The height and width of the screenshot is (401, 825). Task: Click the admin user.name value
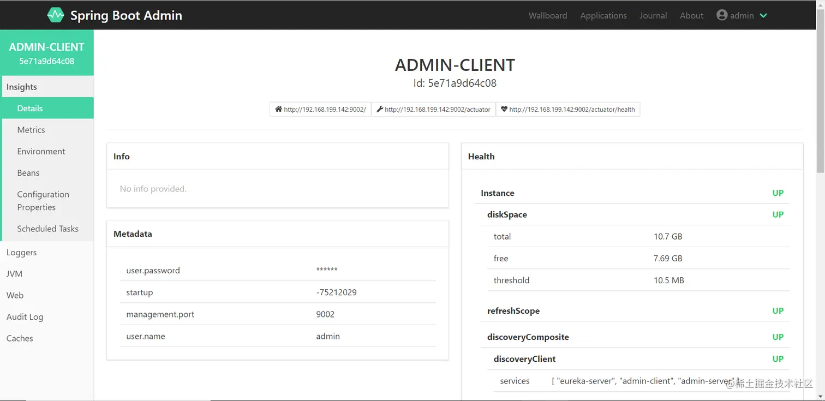pyautogui.click(x=328, y=336)
